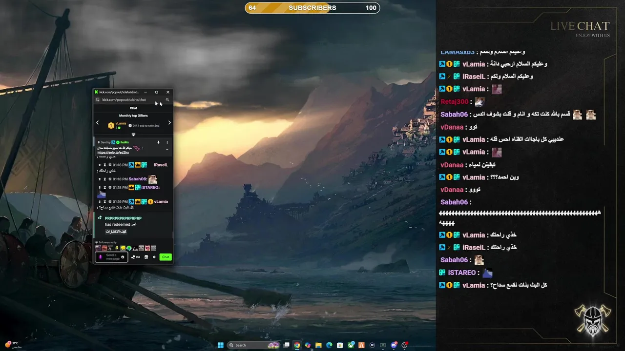The height and width of the screenshot is (351, 625).
Task: Open OBS Studio from the taskbar
Action: point(405,345)
